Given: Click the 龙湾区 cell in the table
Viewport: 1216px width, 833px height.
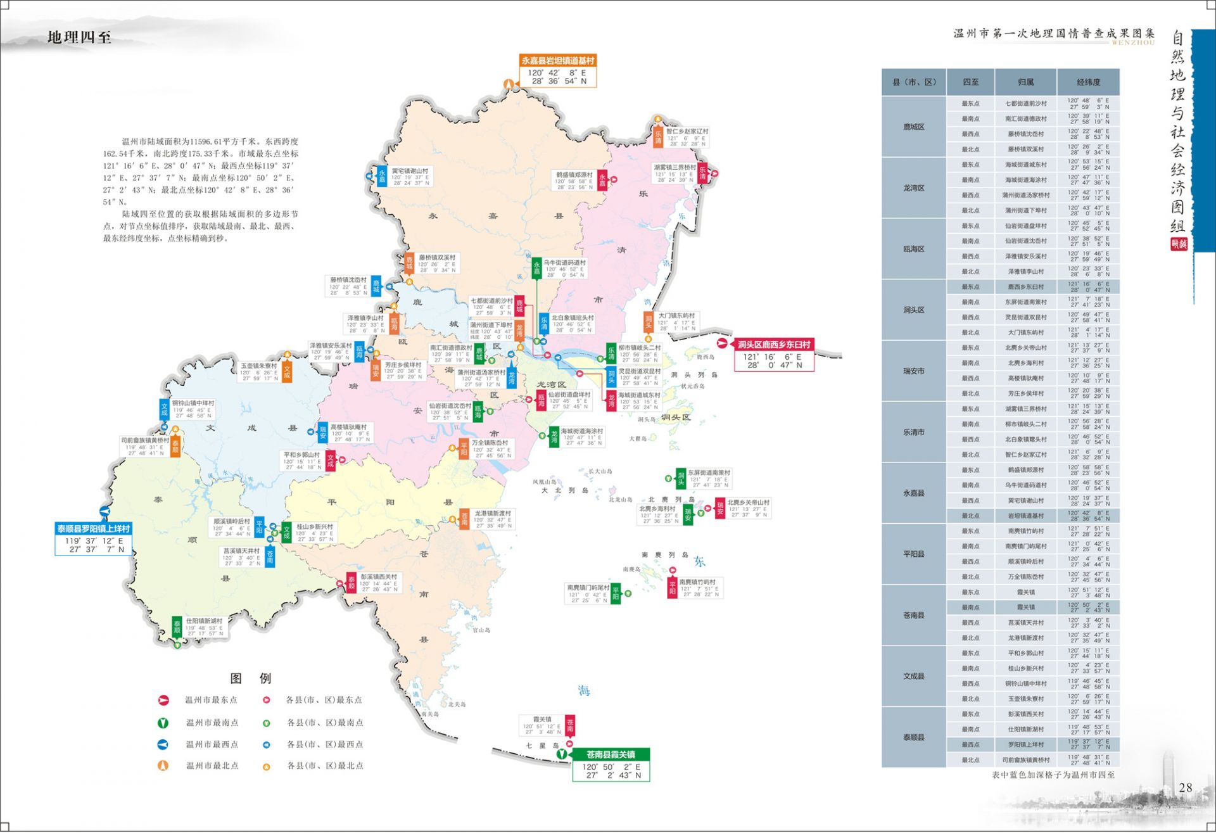Looking at the screenshot, I should coord(914,188).
